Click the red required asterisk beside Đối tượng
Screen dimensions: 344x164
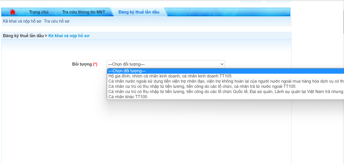coord(95,64)
